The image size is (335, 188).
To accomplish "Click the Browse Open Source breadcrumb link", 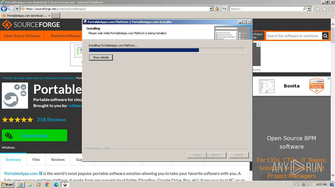I will 29,78.
